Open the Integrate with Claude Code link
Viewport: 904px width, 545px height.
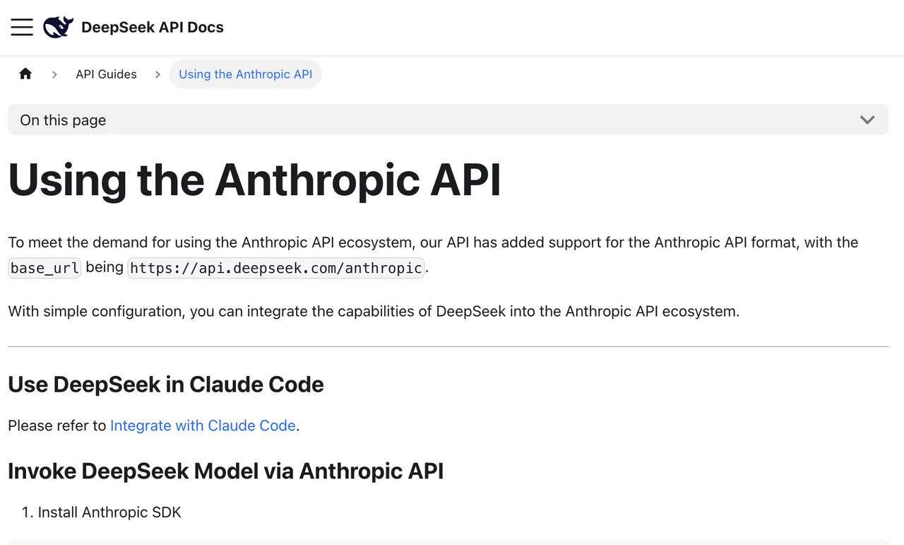point(203,426)
